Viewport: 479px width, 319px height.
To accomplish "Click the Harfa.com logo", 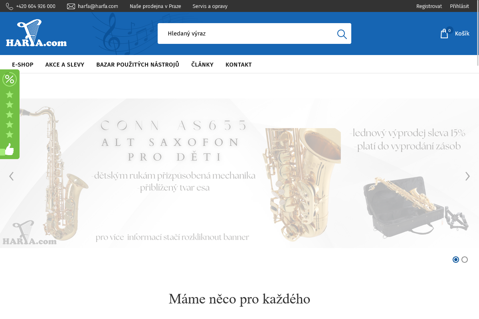I will 36,33.
